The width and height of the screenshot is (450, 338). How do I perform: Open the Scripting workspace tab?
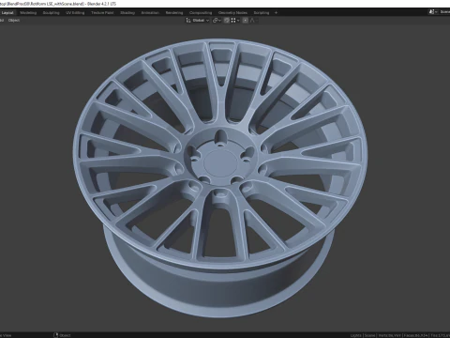[x=262, y=13]
